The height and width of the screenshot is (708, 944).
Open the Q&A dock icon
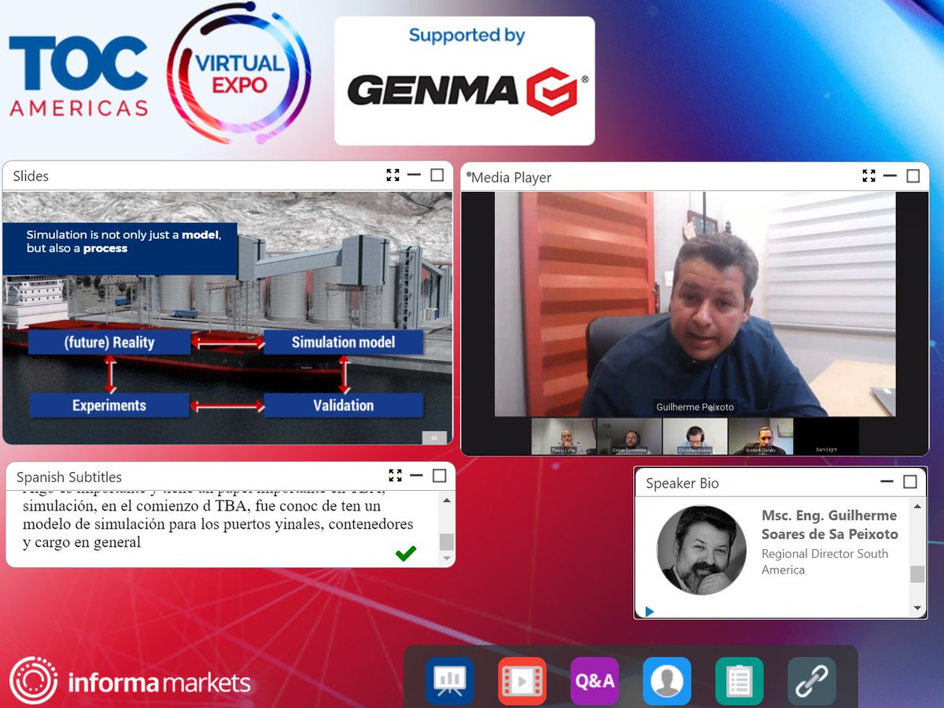pos(595,680)
